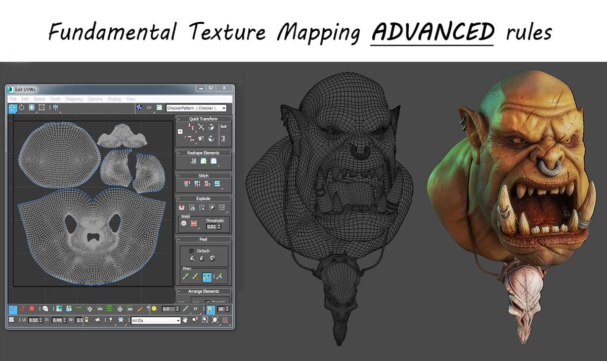Open the Mapping menu

(x=74, y=99)
